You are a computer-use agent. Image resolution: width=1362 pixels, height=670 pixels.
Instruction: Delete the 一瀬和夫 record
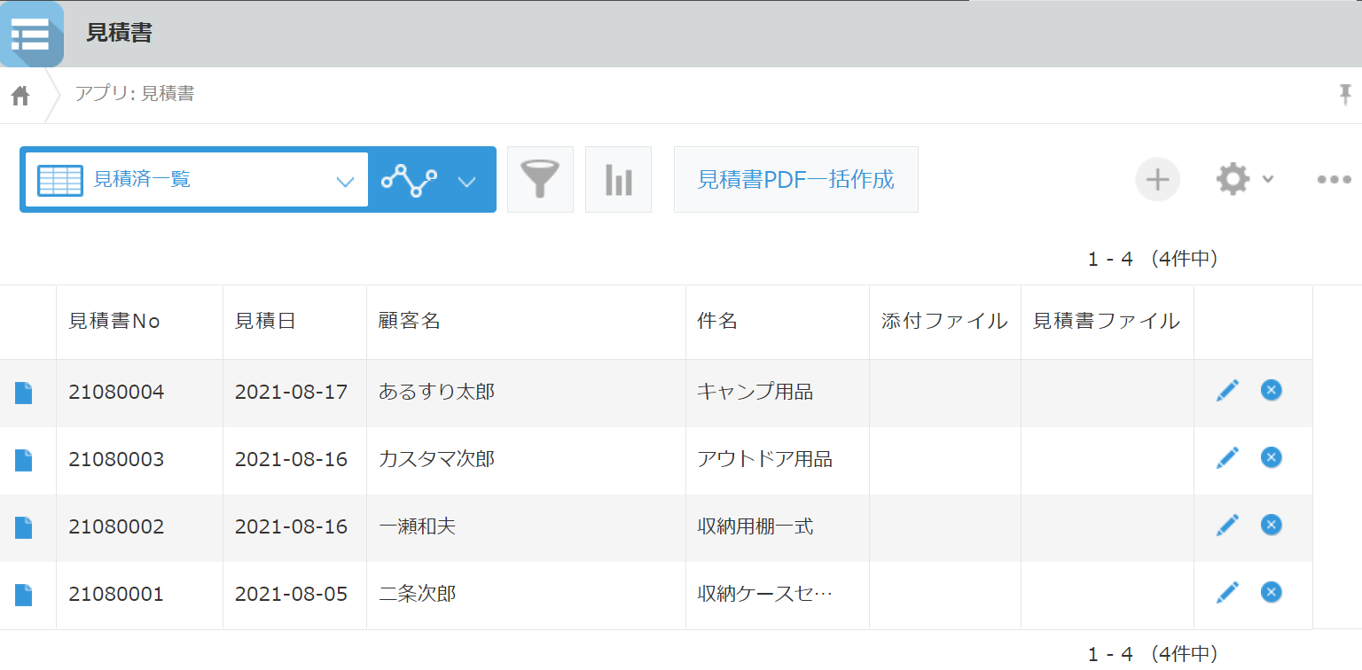pos(1272,525)
